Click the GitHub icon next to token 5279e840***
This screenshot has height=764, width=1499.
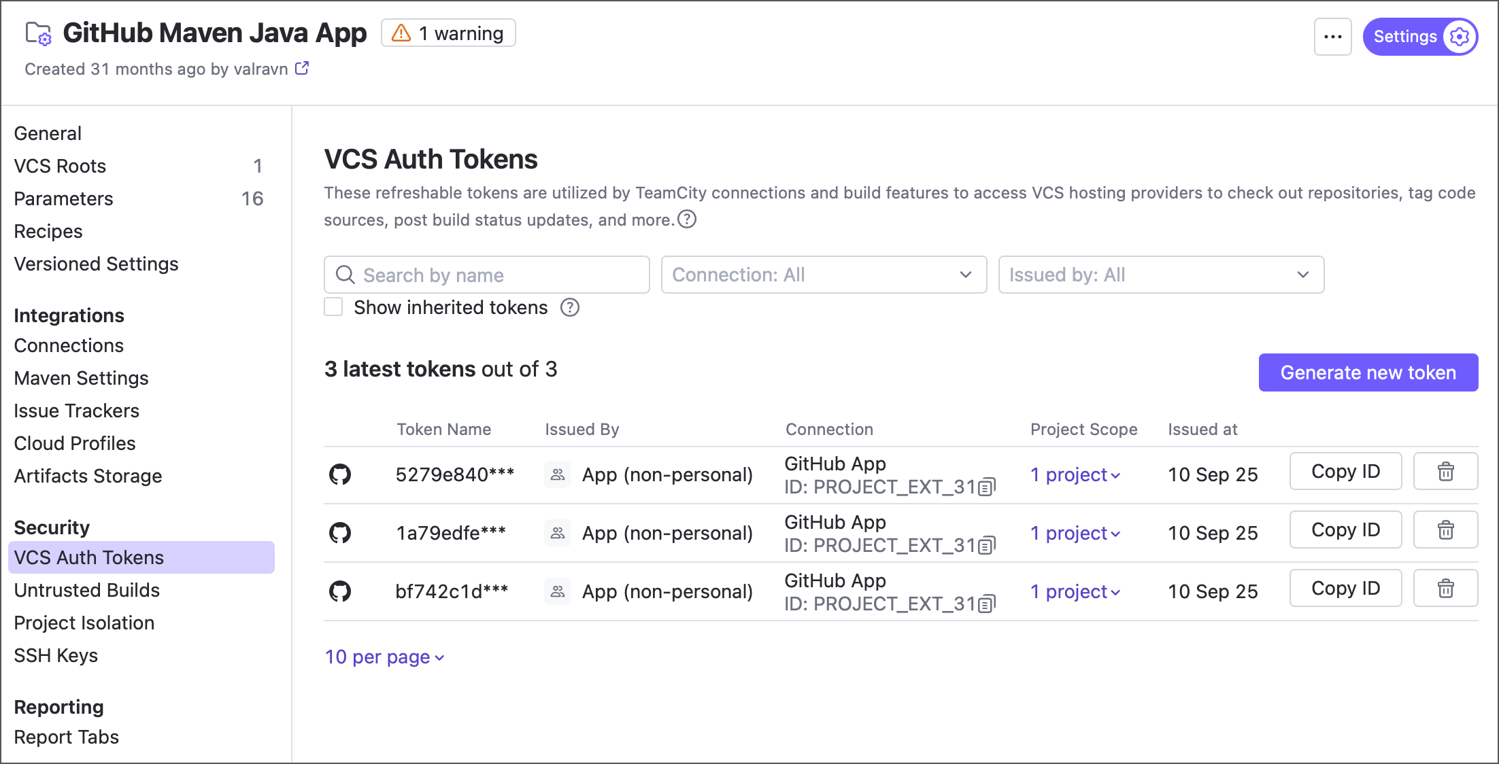(340, 474)
